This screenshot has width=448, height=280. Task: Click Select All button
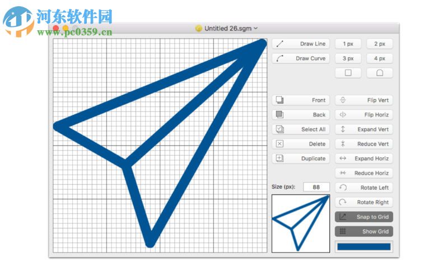(x=301, y=129)
